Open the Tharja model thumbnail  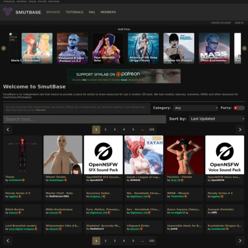pos(22,155)
